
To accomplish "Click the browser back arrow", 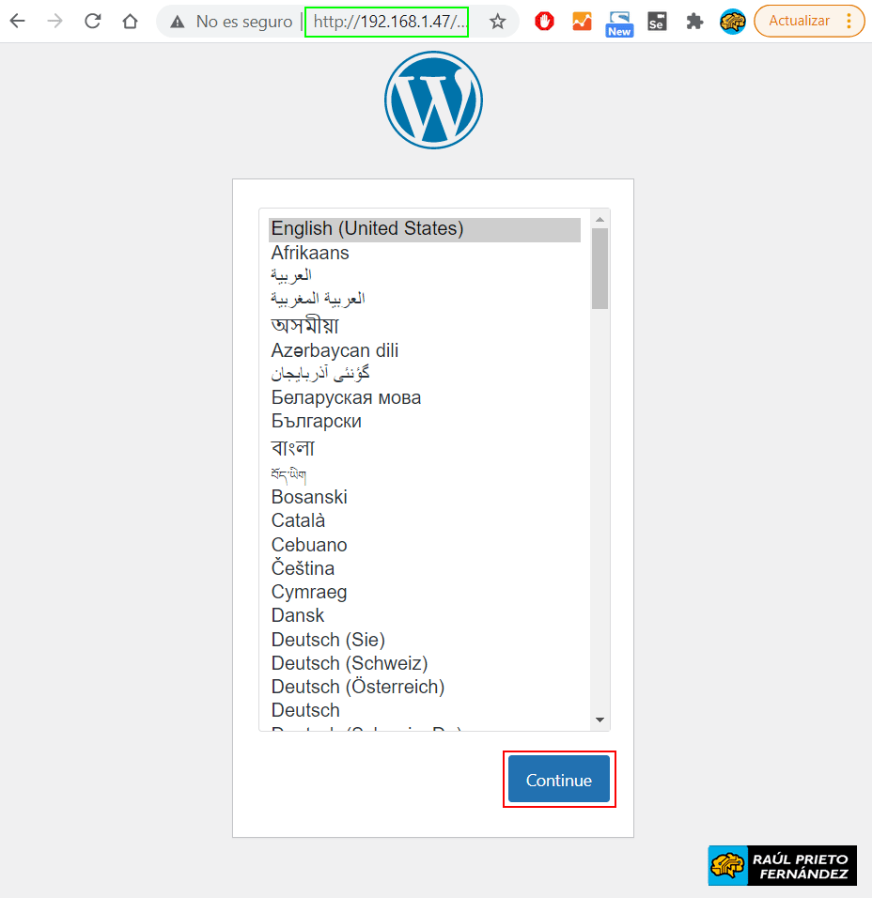I will [x=18, y=21].
